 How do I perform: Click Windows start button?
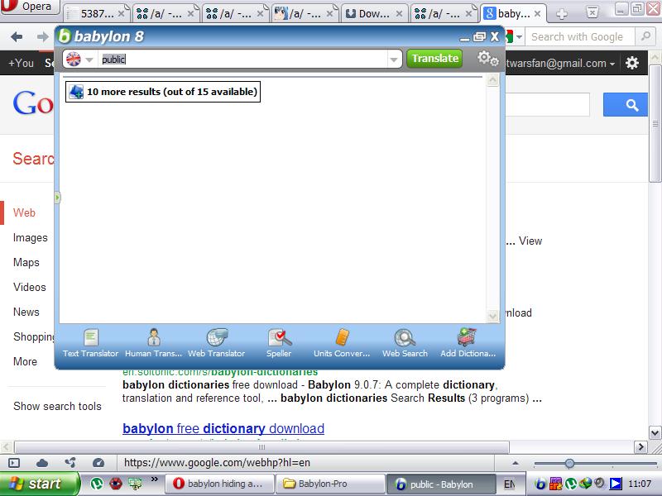pyautogui.click(x=39, y=484)
